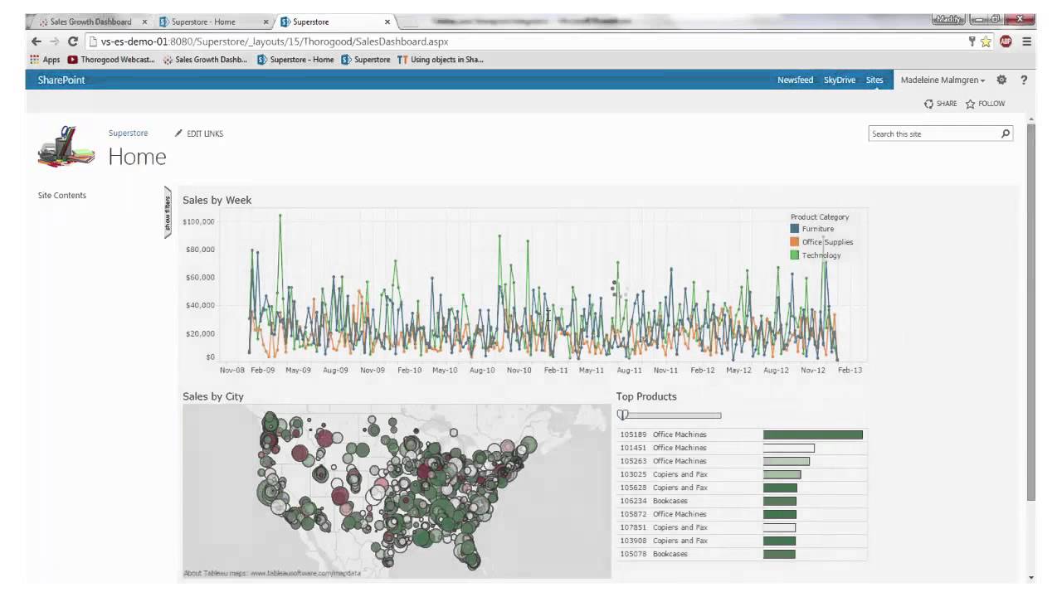Select product row 107851 Copiers and Fax
The image size is (1062, 597).
[742, 527]
